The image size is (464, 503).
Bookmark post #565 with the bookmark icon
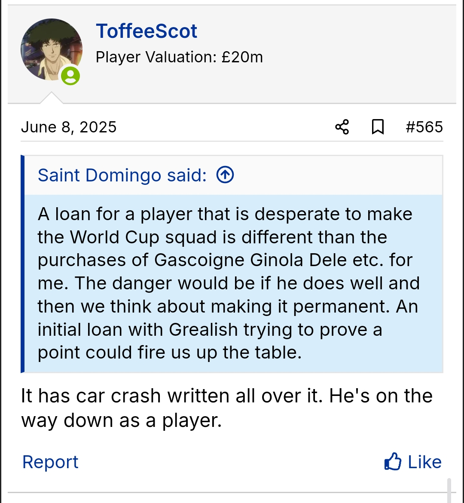pos(378,127)
